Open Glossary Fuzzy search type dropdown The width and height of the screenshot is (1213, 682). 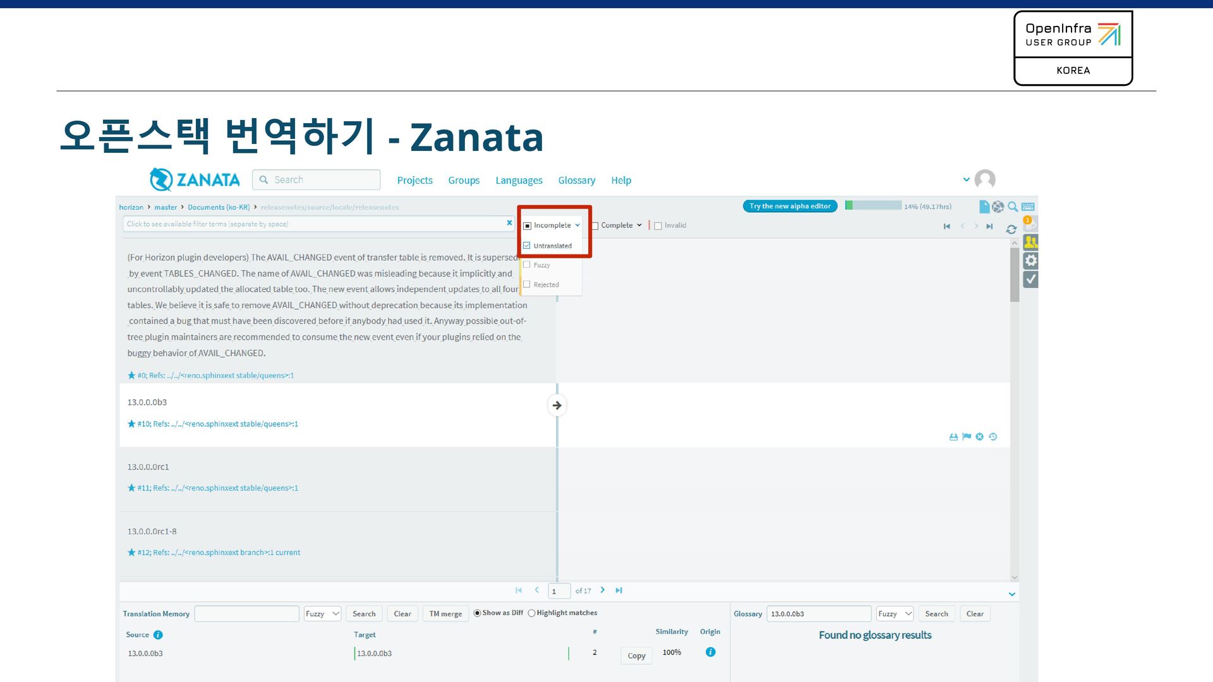pos(895,614)
